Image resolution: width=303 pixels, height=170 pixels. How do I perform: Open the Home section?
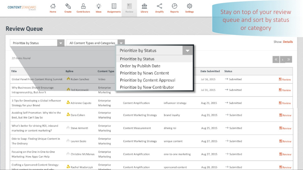[x=53, y=8]
